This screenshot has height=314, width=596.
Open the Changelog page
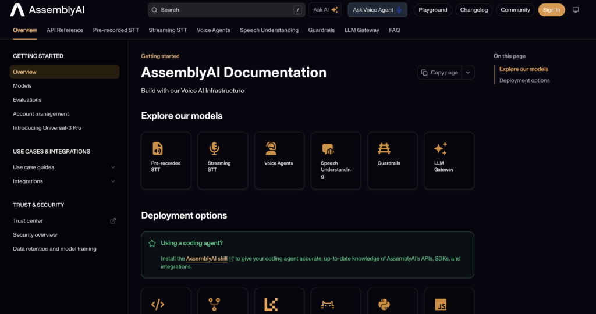tap(474, 10)
